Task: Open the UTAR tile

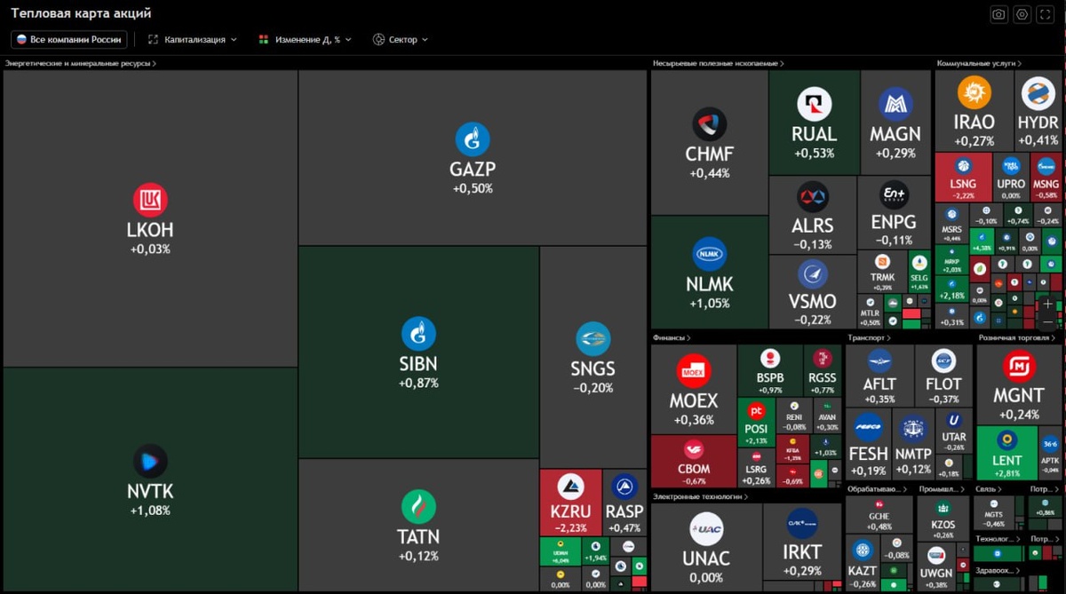Action: click(954, 430)
